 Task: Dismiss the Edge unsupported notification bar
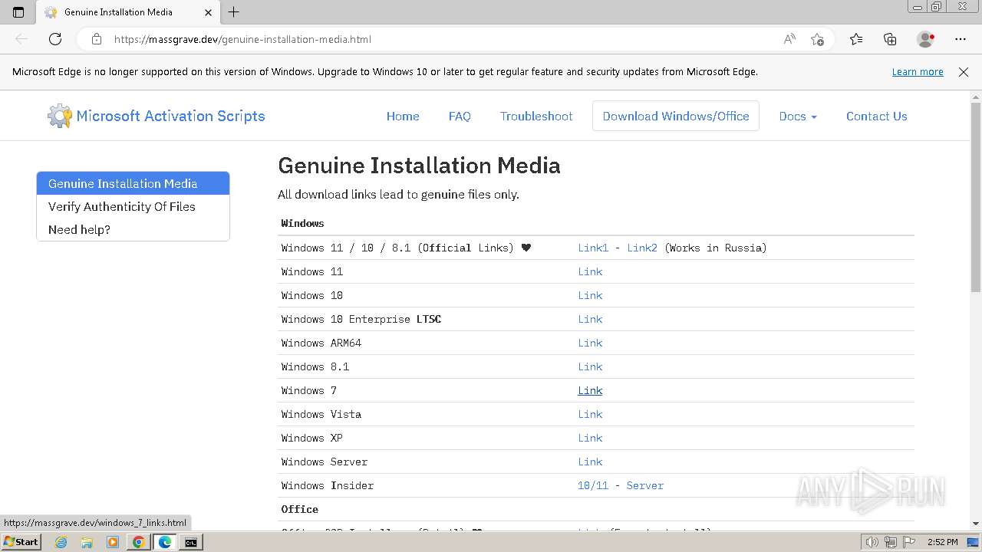click(964, 72)
